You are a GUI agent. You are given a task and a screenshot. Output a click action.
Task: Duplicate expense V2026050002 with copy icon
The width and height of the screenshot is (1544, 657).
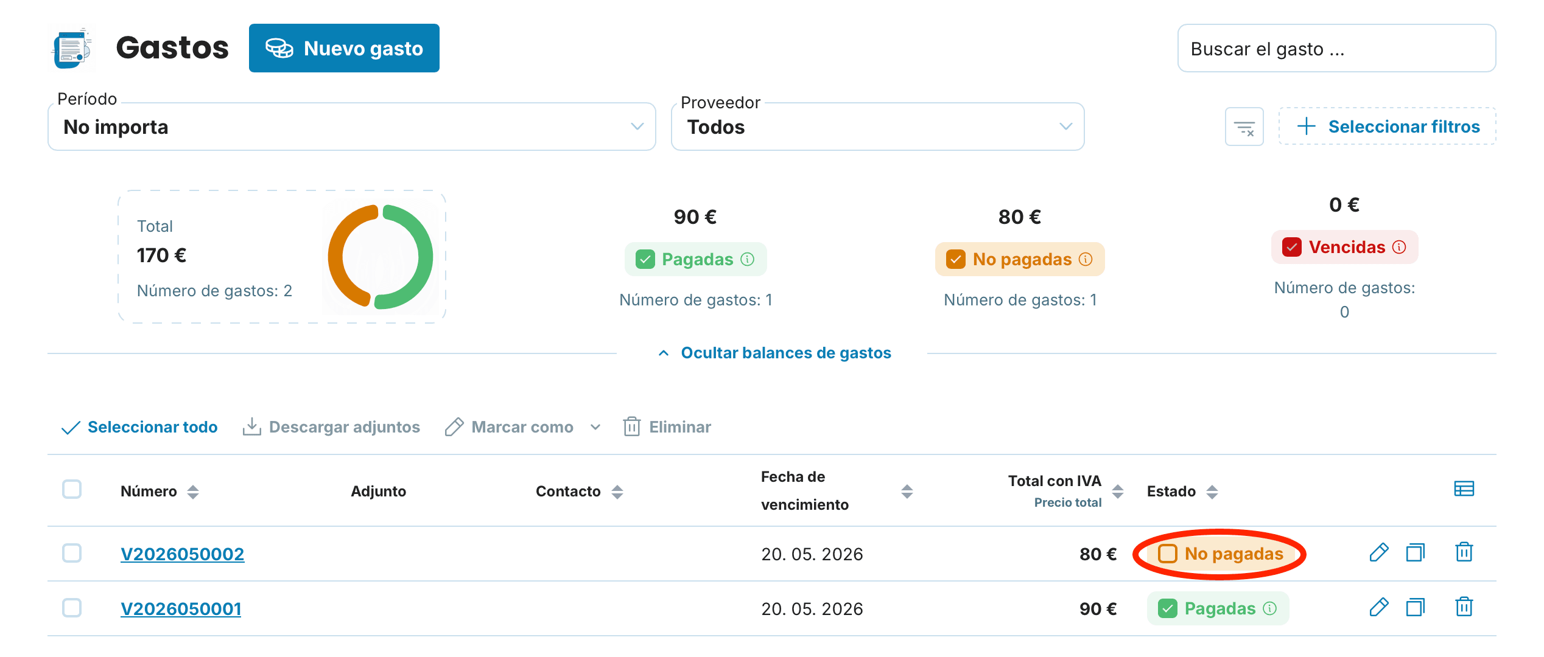(x=1415, y=553)
